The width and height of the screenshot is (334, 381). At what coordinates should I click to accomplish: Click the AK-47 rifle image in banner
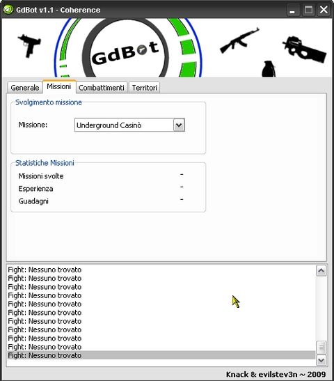(x=239, y=40)
